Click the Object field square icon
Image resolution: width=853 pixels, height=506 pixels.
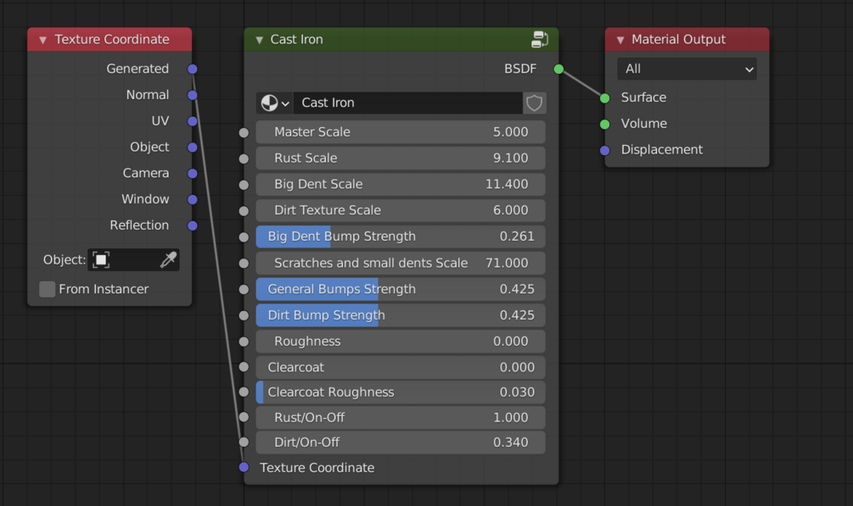click(101, 259)
